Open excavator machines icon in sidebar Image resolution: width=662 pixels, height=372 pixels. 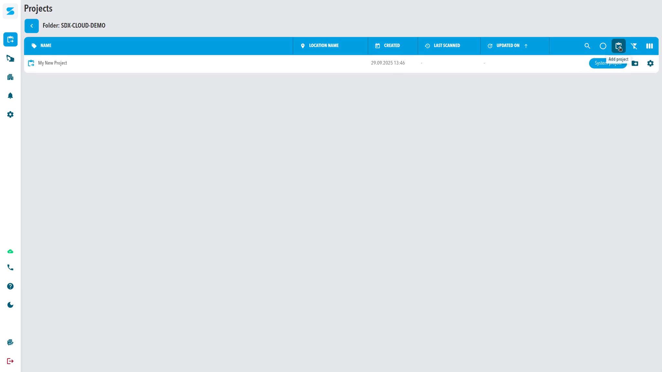coord(10,58)
